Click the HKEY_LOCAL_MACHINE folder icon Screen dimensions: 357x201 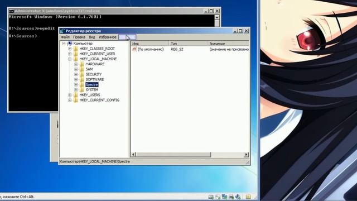76,59
